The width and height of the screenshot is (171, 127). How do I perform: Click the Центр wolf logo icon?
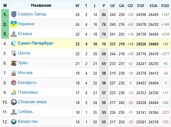pos(14,53)
